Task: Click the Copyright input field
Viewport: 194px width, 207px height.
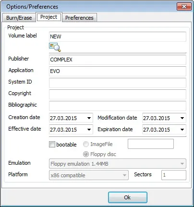Action: (x=118, y=94)
